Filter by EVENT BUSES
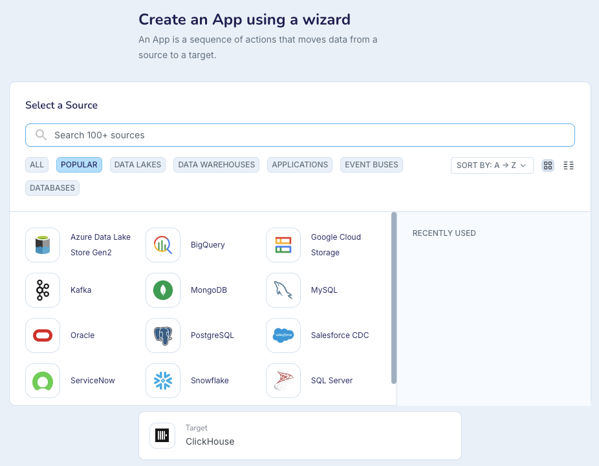Image resolution: width=599 pixels, height=466 pixels. pos(371,165)
